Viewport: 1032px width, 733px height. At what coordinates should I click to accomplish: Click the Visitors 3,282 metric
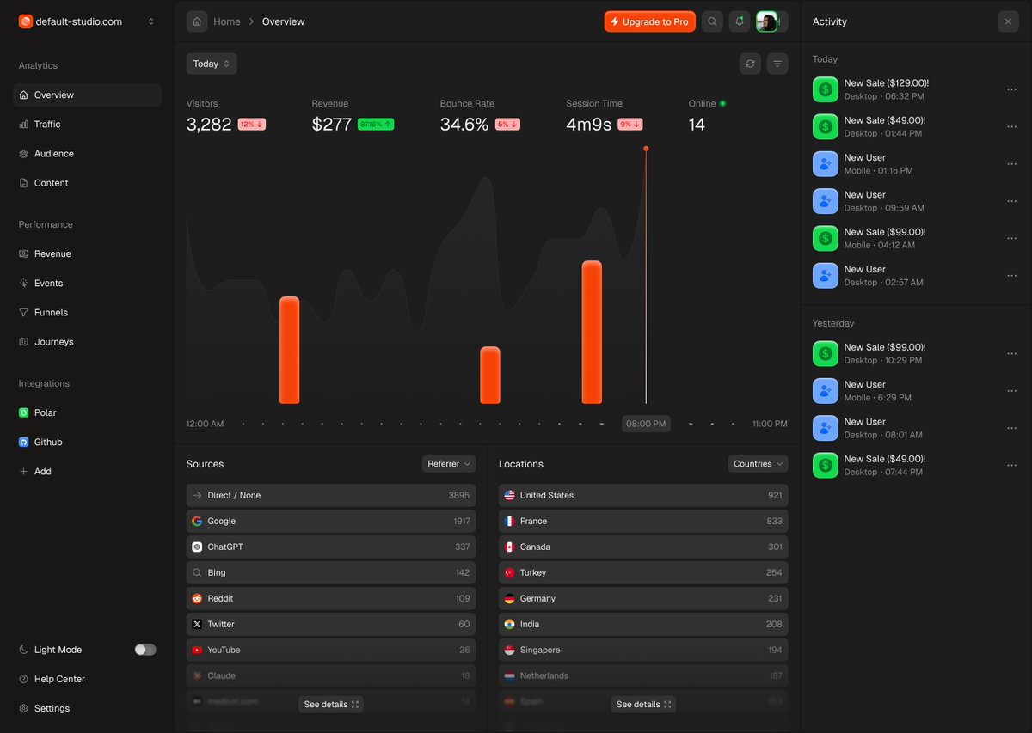226,116
